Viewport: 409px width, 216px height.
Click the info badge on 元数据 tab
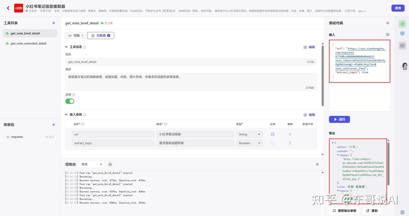pos(108,35)
